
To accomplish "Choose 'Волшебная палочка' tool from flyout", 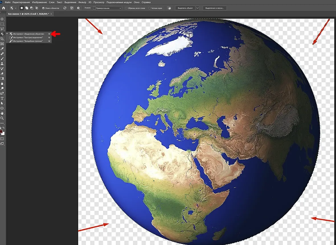I will click(x=28, y=41).
